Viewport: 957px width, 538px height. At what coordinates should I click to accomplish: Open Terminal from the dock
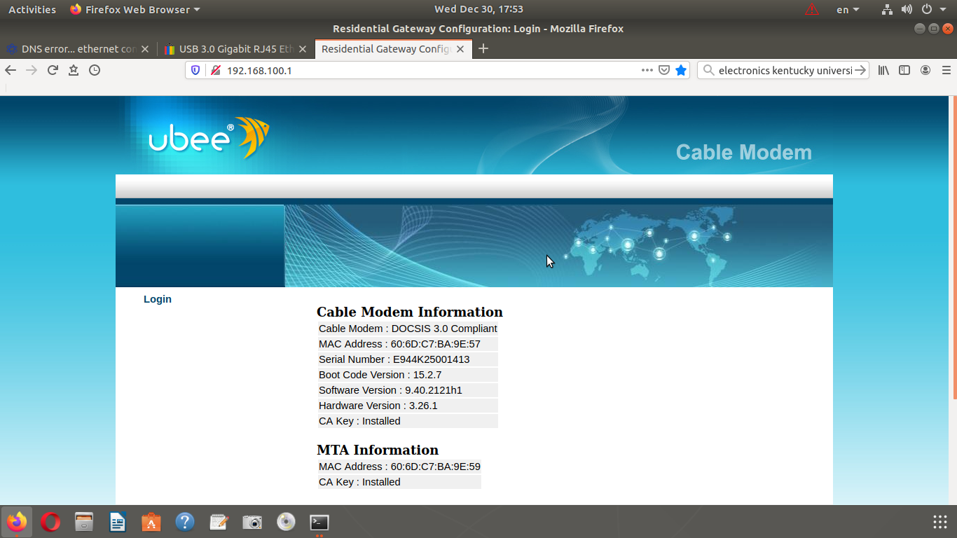(319, 523)
